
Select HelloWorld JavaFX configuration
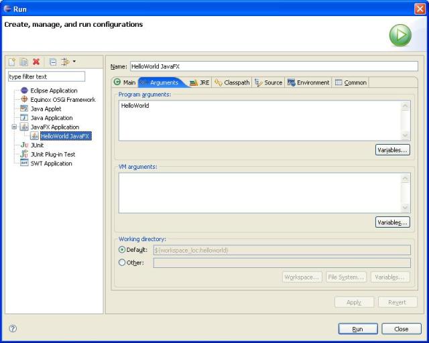pyautogui.click(x=66, y=136)
